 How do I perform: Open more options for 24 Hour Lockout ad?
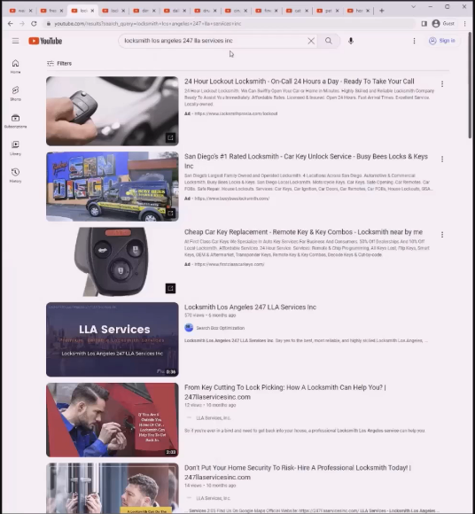442,84
